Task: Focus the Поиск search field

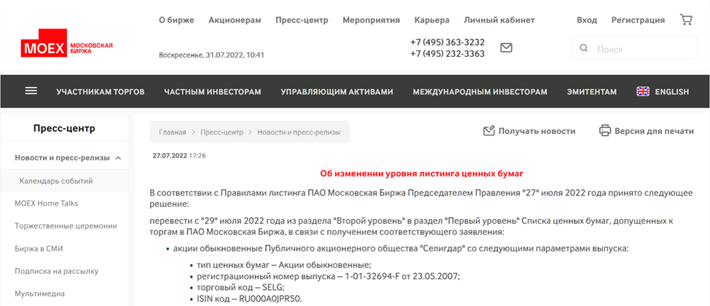Action: (635, 48)
